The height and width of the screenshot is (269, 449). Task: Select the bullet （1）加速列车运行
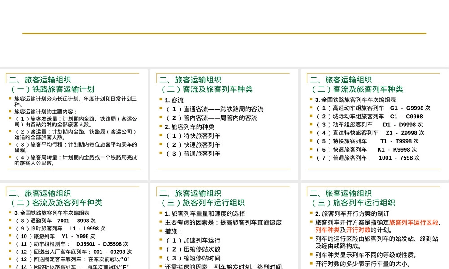193,240
